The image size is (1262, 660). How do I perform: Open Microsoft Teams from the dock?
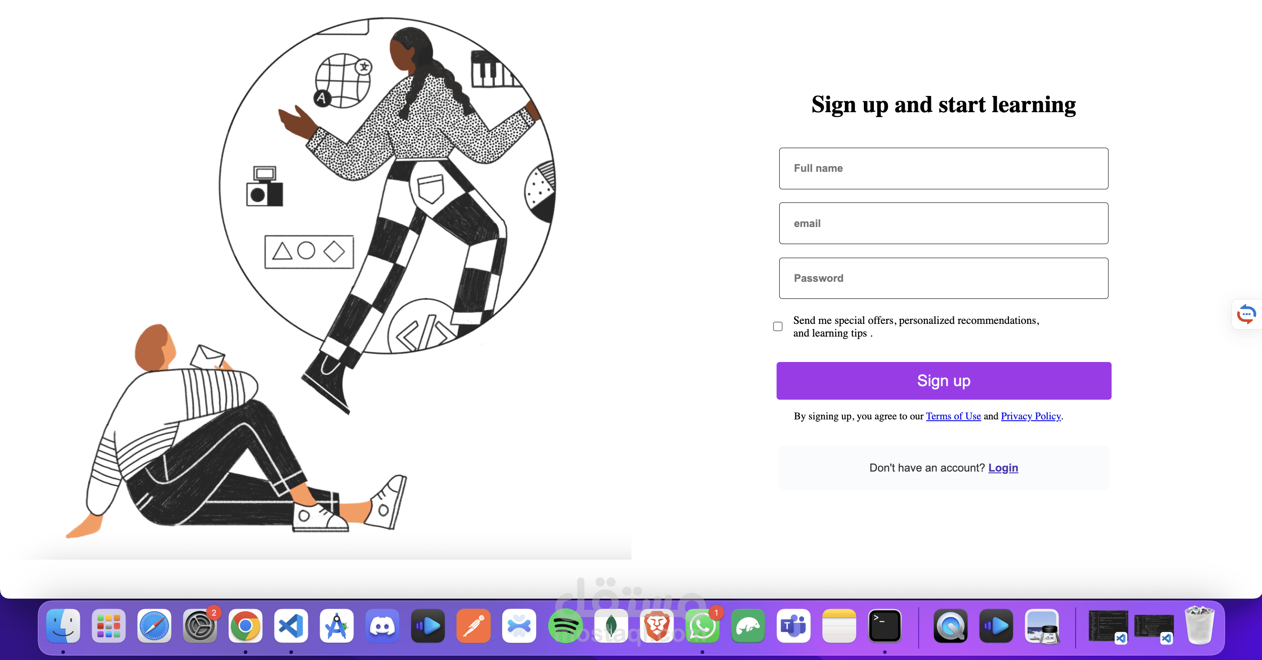click(x=793, y=626)
